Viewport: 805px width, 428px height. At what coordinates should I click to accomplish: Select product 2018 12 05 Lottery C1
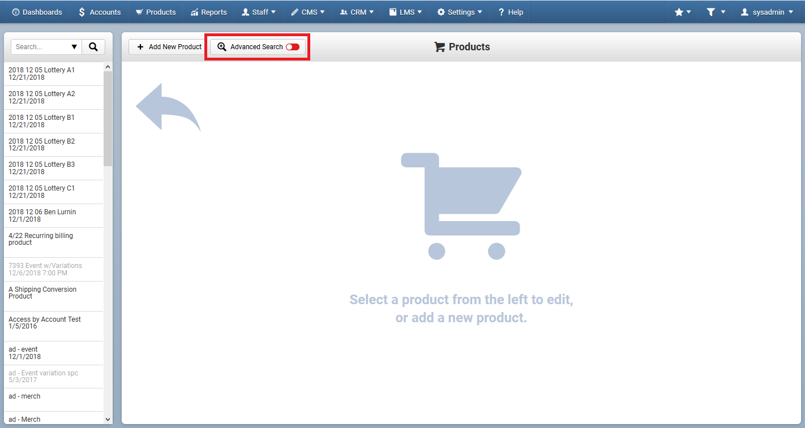click(x=54, y=192)
